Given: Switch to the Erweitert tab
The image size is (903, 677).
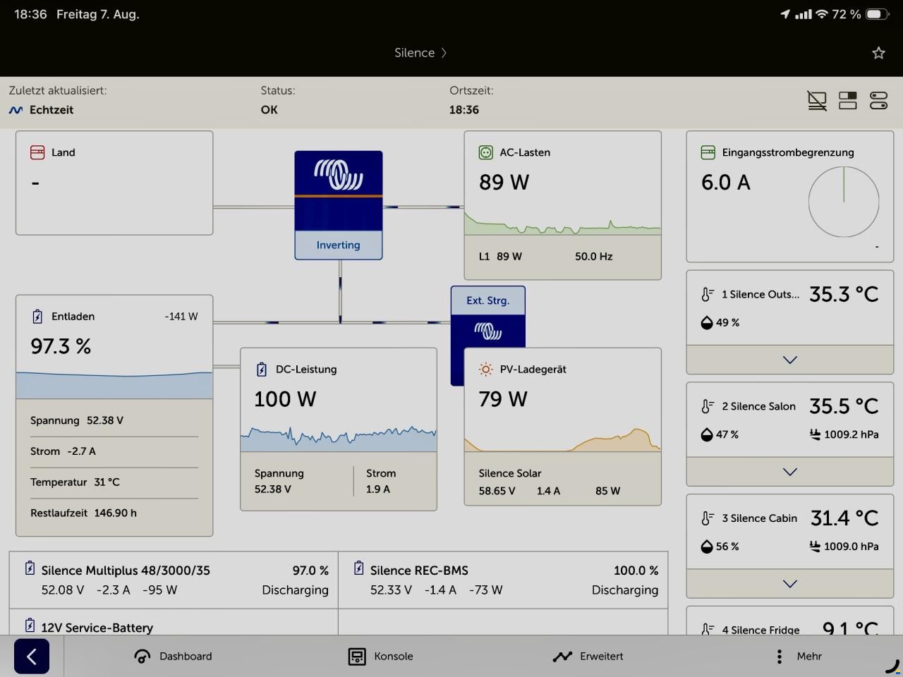Looking at the screenshot, I should (x=588, y=657).
